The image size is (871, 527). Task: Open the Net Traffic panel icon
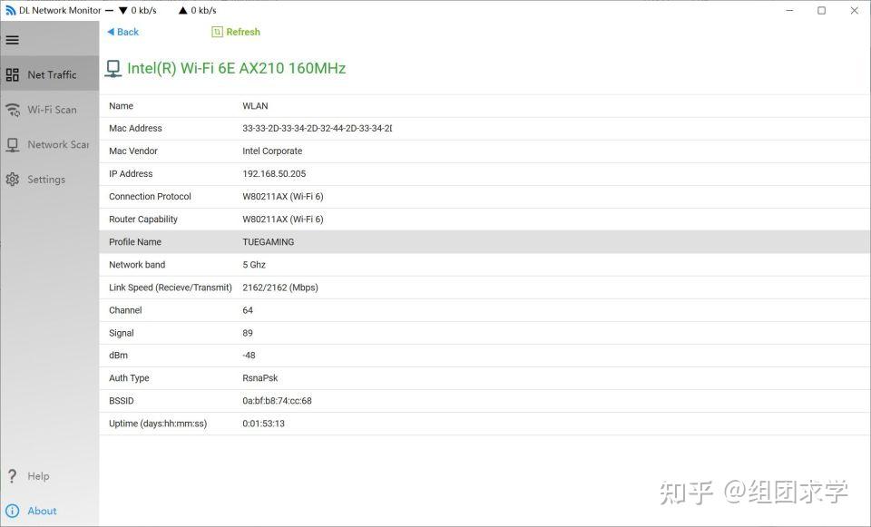click(13, 74)
